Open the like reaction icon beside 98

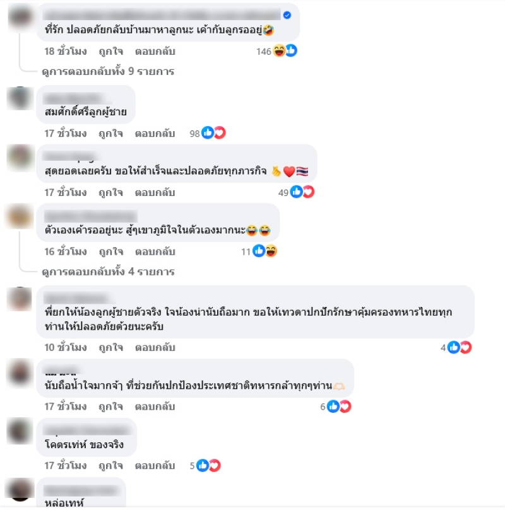(x=208, y=133)
